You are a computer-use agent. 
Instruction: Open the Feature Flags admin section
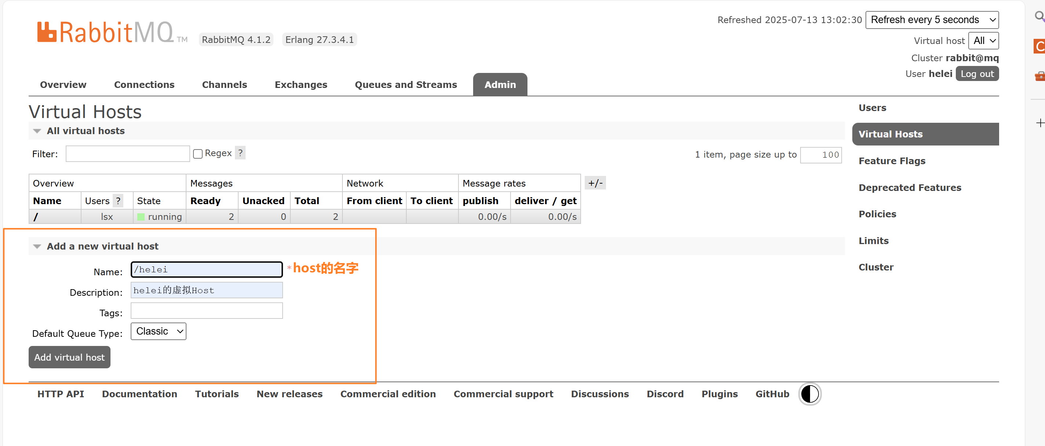click(x=891, y=161)
